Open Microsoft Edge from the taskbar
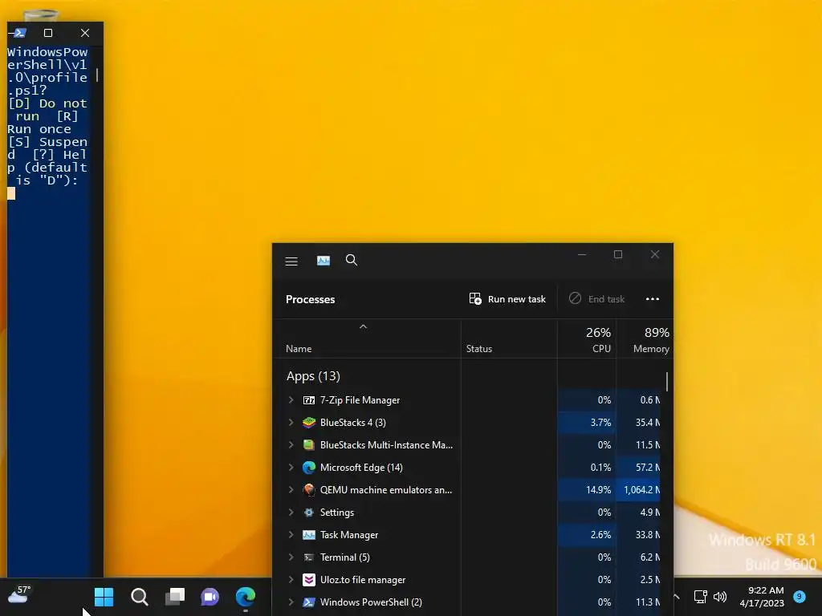Viewport: 822px width, 616px height. click(x=246, y=597)
